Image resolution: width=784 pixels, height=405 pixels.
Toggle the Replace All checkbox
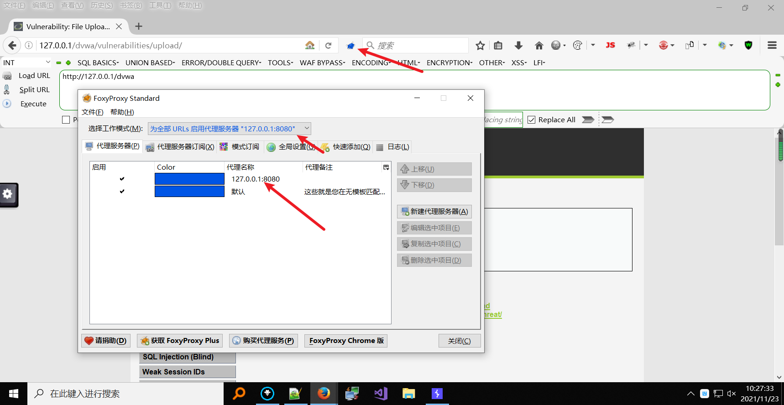click(531, 119)
